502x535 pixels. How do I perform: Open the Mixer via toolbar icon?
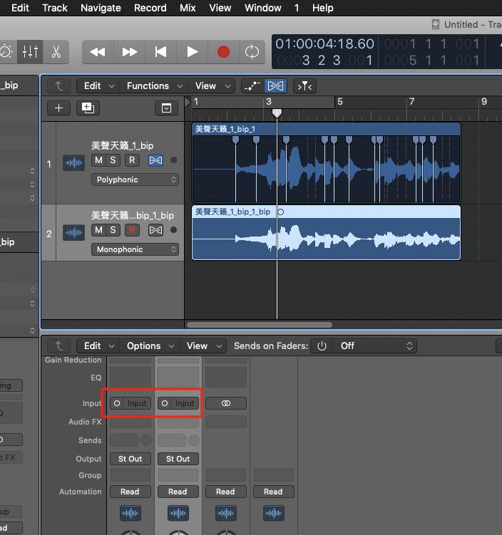(31, 52)
